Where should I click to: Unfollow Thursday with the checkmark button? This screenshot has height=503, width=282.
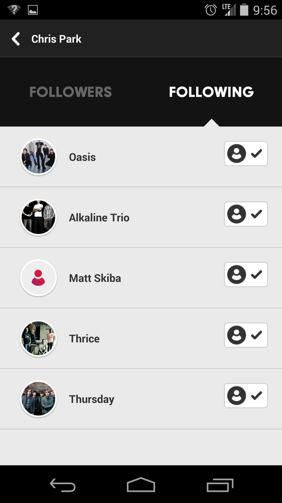pos(246,395)
